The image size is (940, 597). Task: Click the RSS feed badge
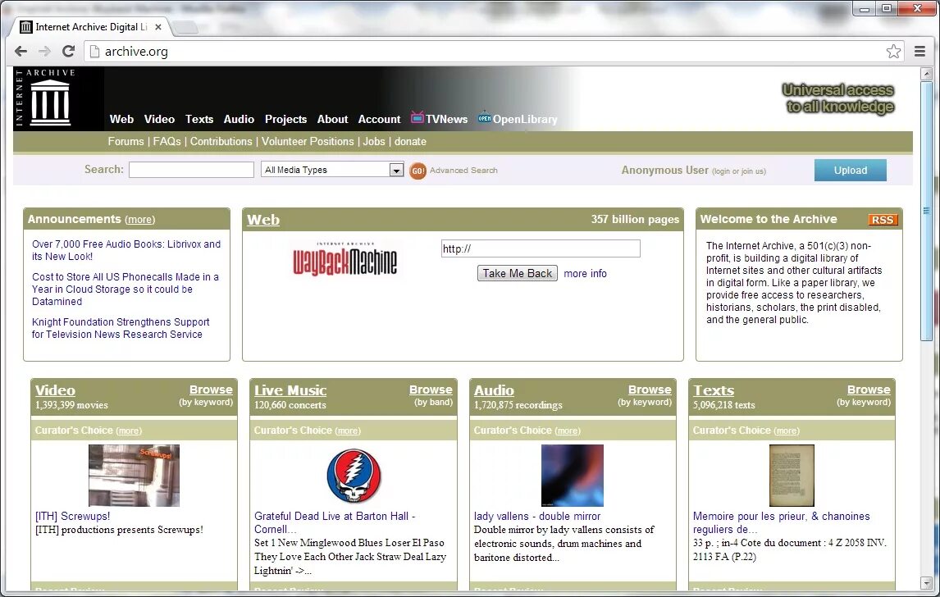pyautogui.click(x=883, y=220)
